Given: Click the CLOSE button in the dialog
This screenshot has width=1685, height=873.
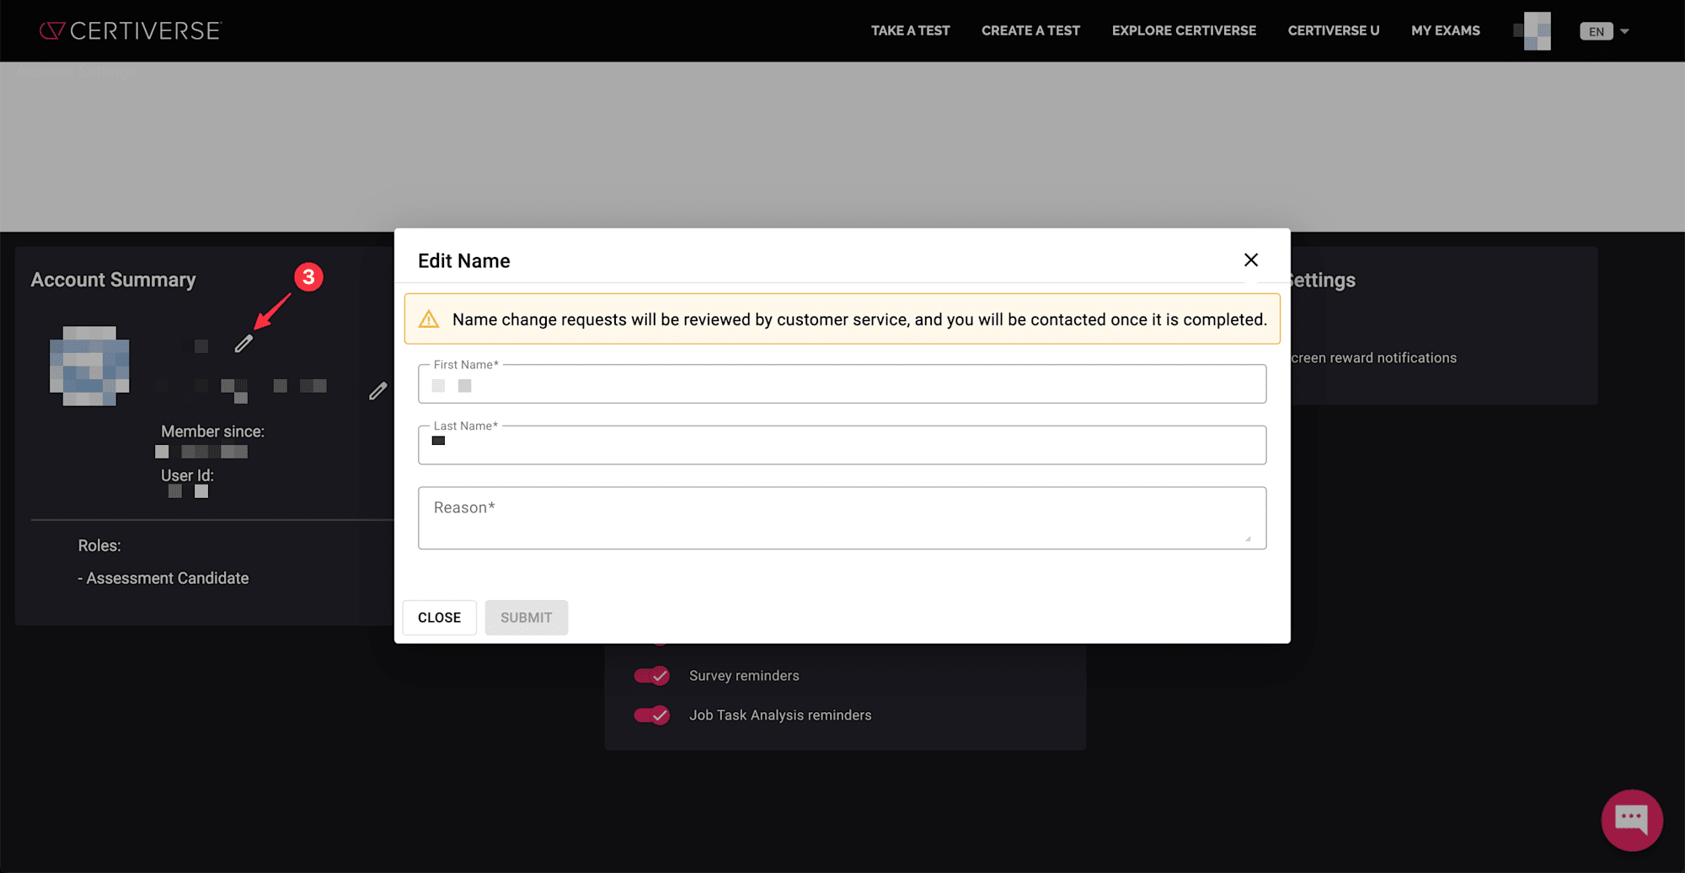Looking at the screenshot, I should pyautogui.click(x=439, y=617).
